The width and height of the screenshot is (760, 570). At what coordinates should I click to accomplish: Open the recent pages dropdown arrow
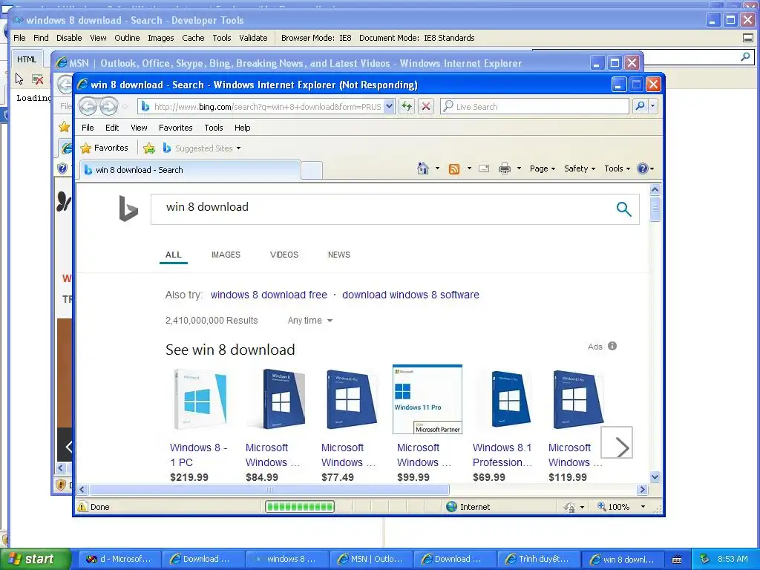click(125, 107)
